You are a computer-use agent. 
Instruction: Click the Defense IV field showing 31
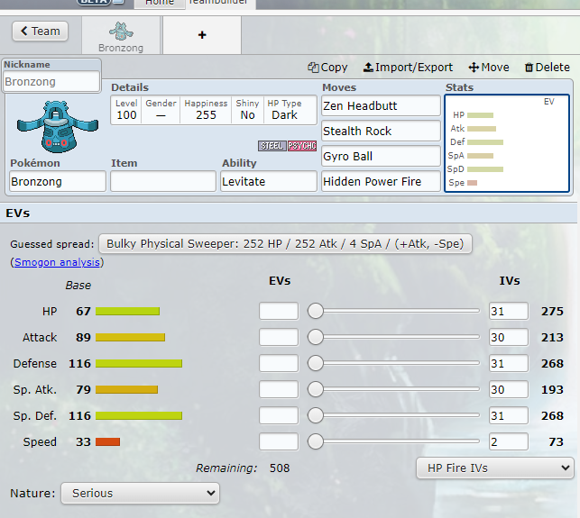click(509, 363)
